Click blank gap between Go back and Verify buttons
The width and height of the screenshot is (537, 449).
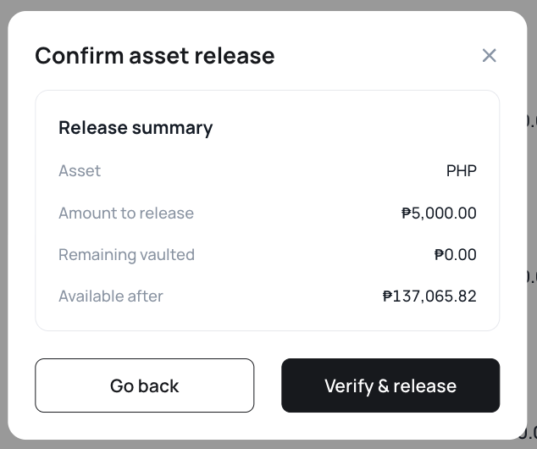[x=268, y=385]
